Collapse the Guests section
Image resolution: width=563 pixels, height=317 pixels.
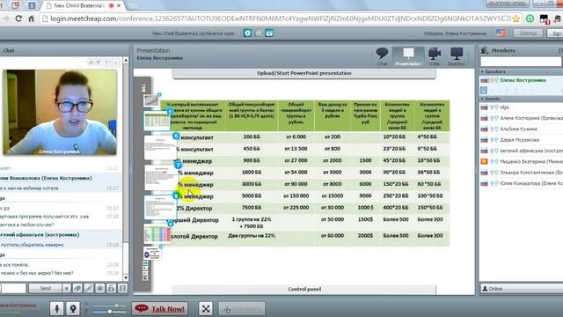(482, 99)
